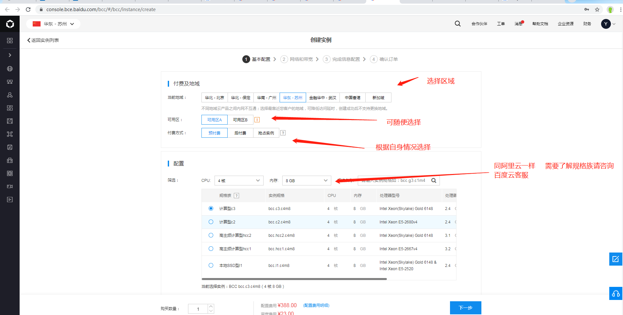This screenshot has width=623, height=315.
Task: Open 配置费用明细 cost details link
Action: [x=316, y=305]
